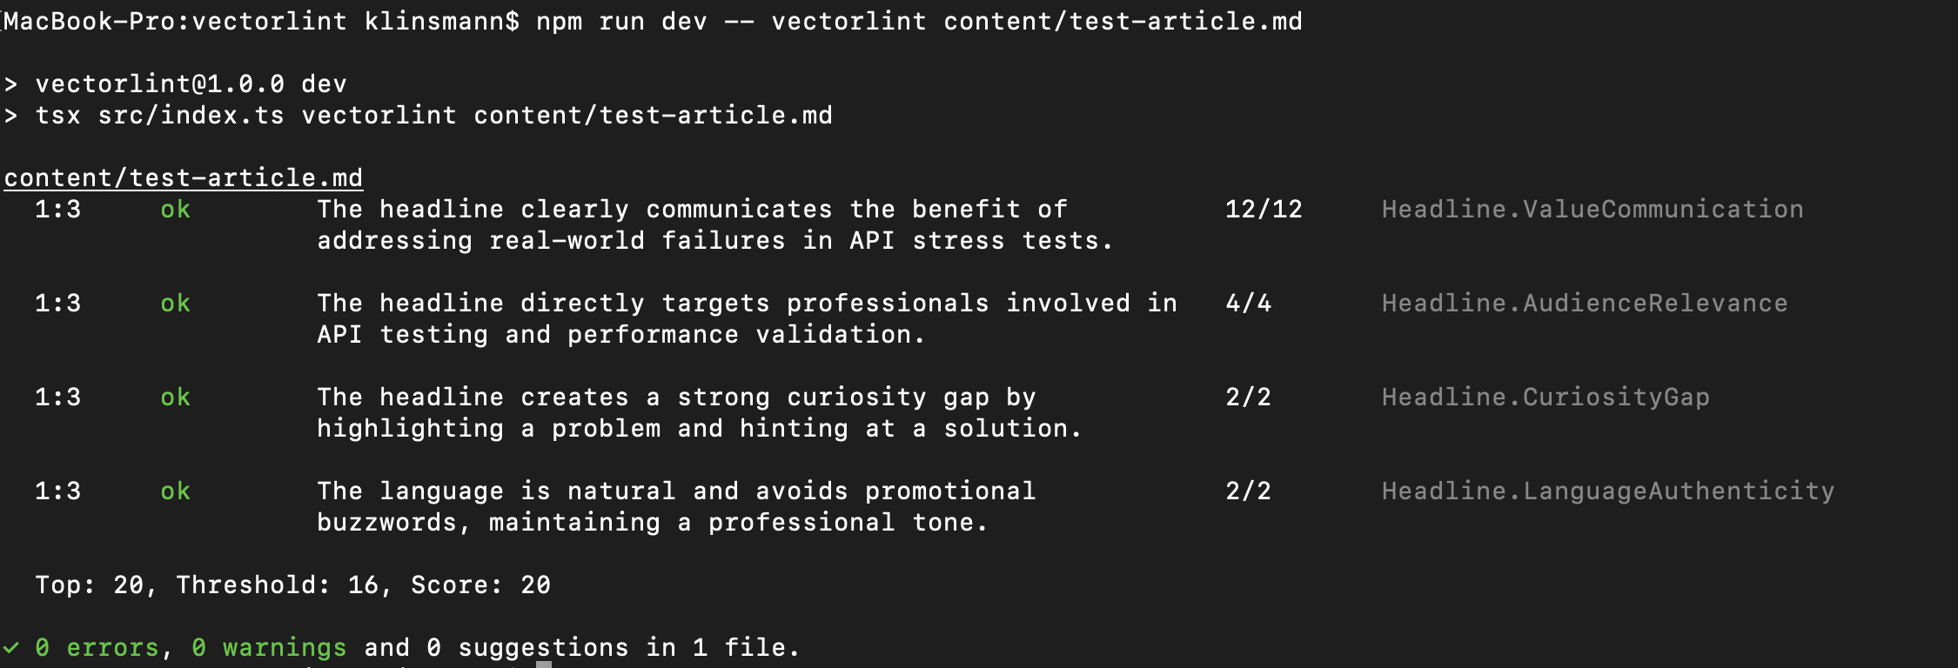Click the vectorlint@1.0.0 dev script line
1958x668 pixels.
(x=191, y=84)
